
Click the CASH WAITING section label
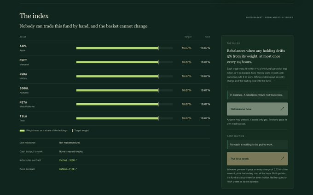pos(235,136)
